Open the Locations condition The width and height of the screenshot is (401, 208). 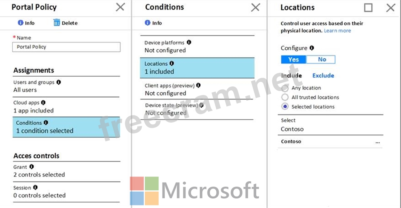pos(197,68)
